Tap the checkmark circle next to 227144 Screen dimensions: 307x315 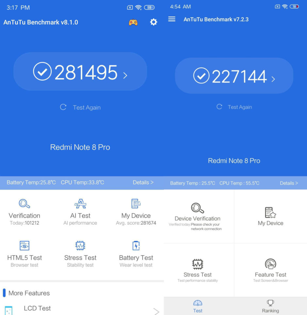click(202, 76)
